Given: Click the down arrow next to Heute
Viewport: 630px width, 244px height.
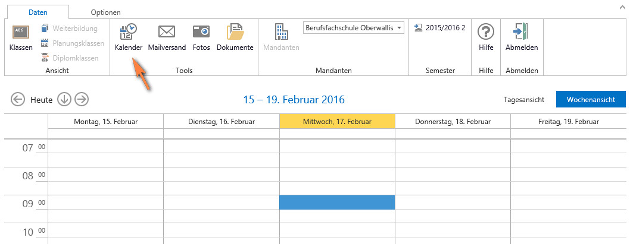Looking at the screenshot, I should click(64, 99).
